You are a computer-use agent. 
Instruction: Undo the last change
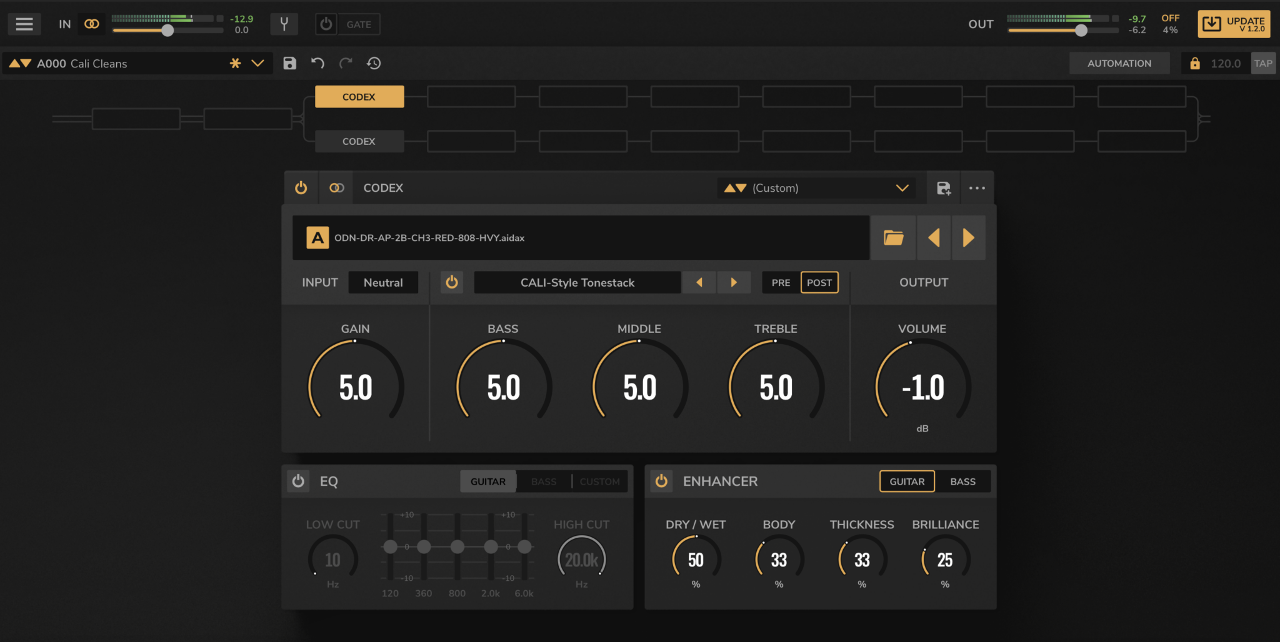tap(317, 62)
